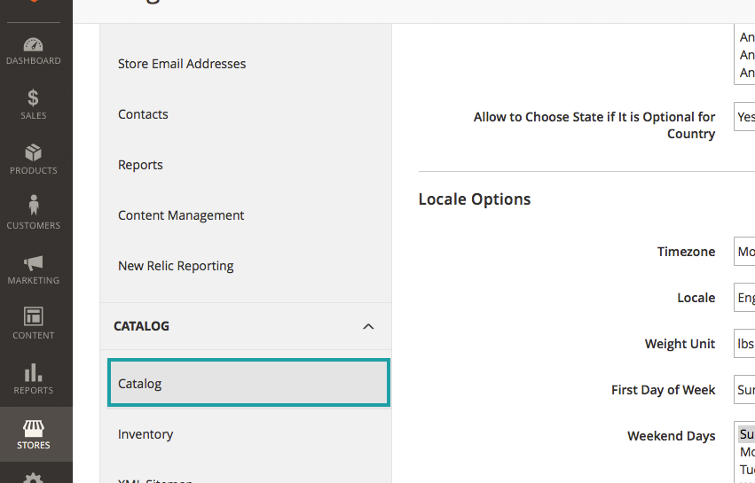This screenshot has width=755, height=483.
Task: Select the Customers person icon
Action: (34, 206)
